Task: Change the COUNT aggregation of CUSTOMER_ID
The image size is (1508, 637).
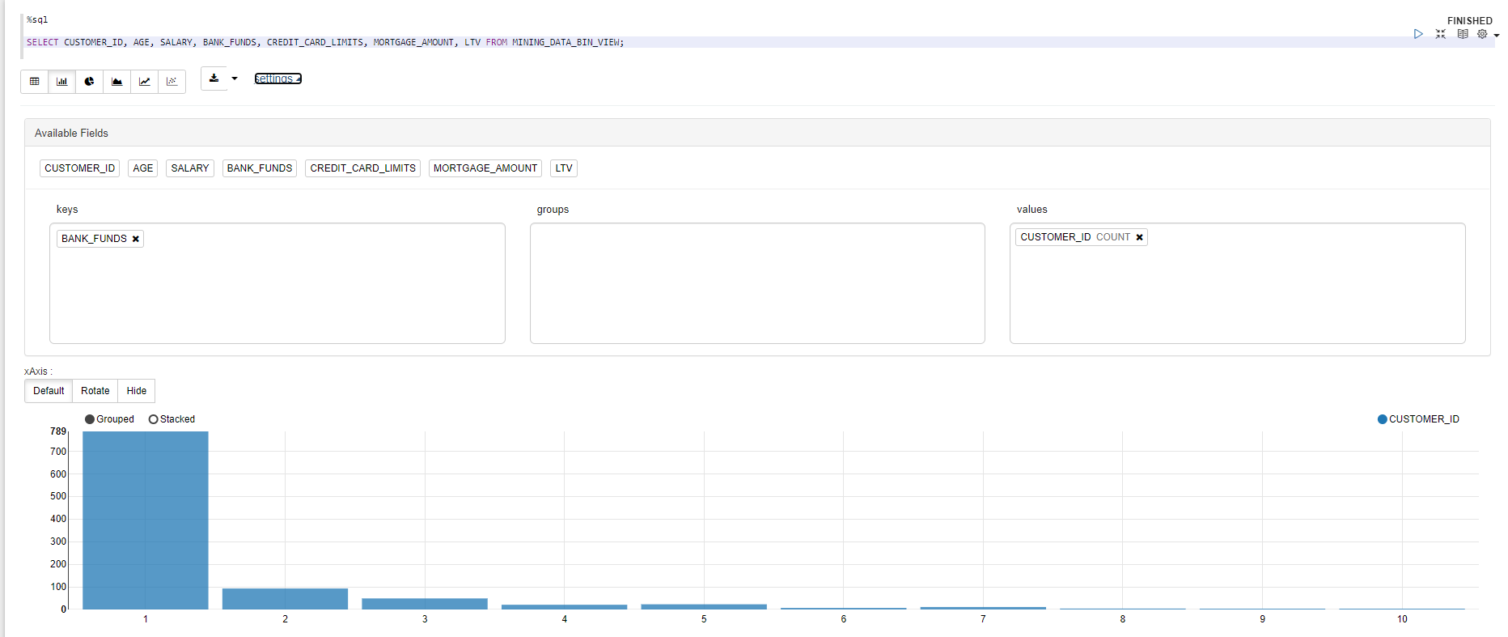Action: pos(1112,237)
